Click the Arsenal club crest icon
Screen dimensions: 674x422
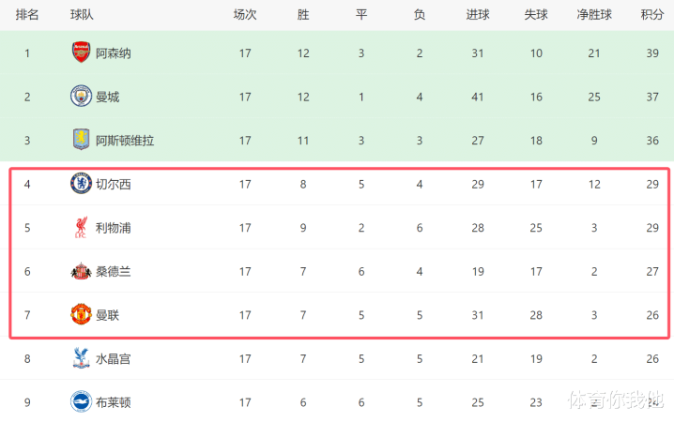[x=81, y=53]
